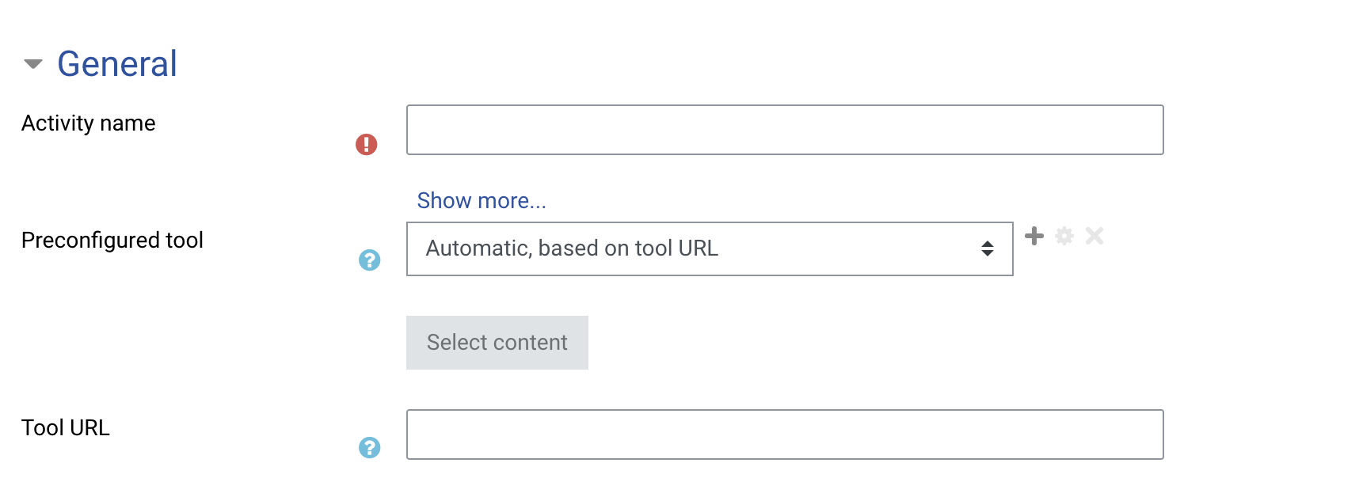Click the red required-field exclamation icon

click(366, 144)
